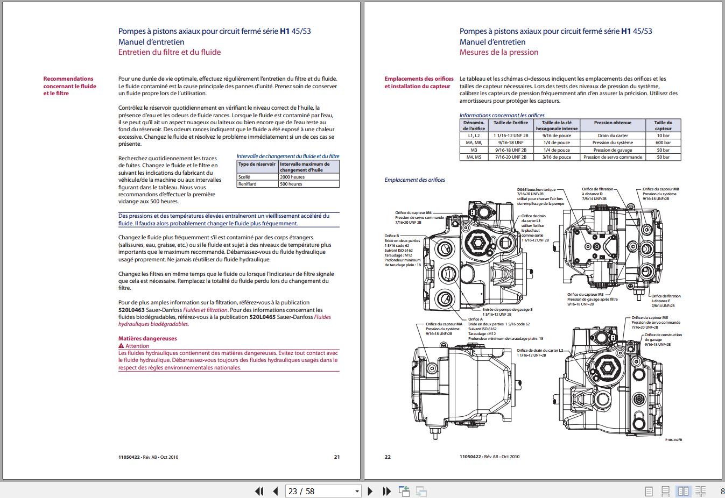Advance to the next page
This screenshot has height=498, width=725.
pyautogui.click(x=370, y=491)
